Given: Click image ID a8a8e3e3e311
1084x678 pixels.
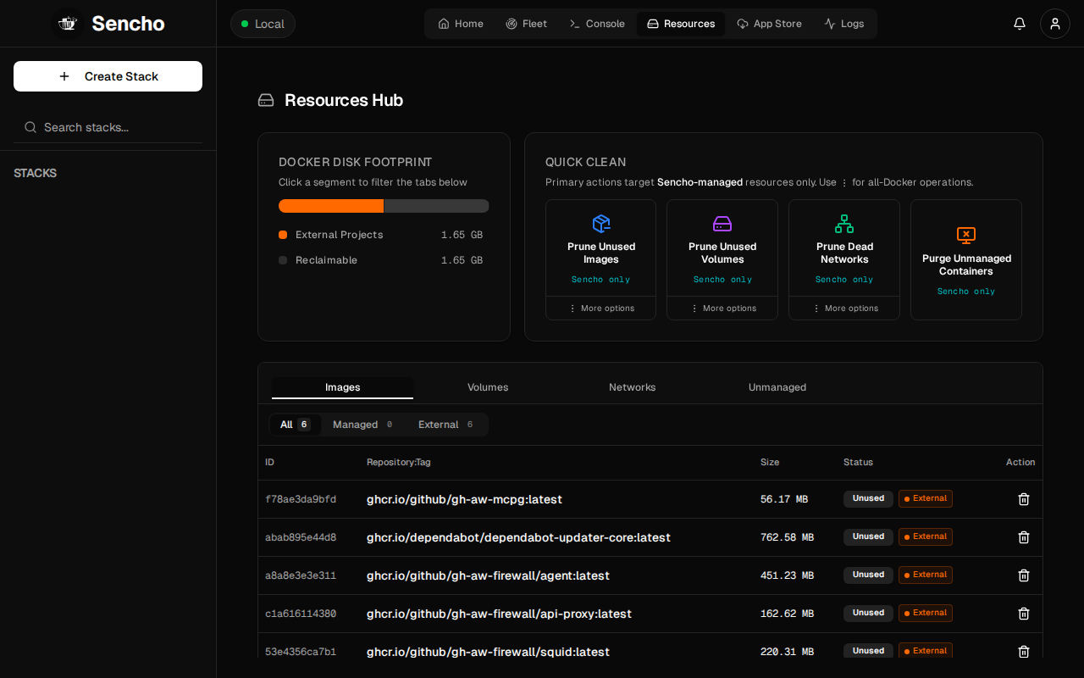Looking at the screenshot, I should (301, 575).
